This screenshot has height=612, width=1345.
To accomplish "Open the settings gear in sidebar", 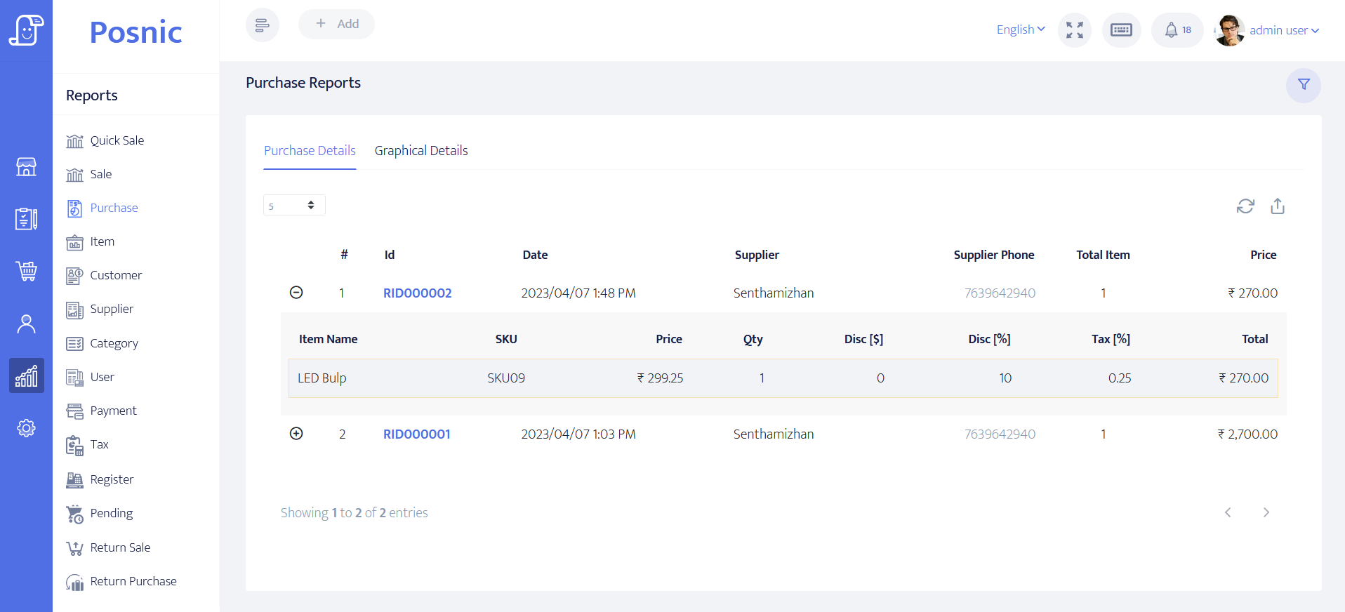I will coord(27,428).
